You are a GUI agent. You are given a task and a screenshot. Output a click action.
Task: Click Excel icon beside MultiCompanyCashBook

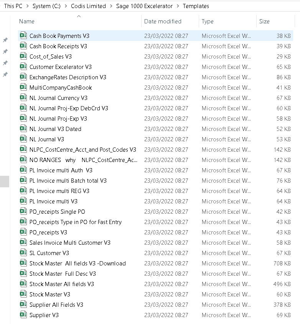click(23, 87)
